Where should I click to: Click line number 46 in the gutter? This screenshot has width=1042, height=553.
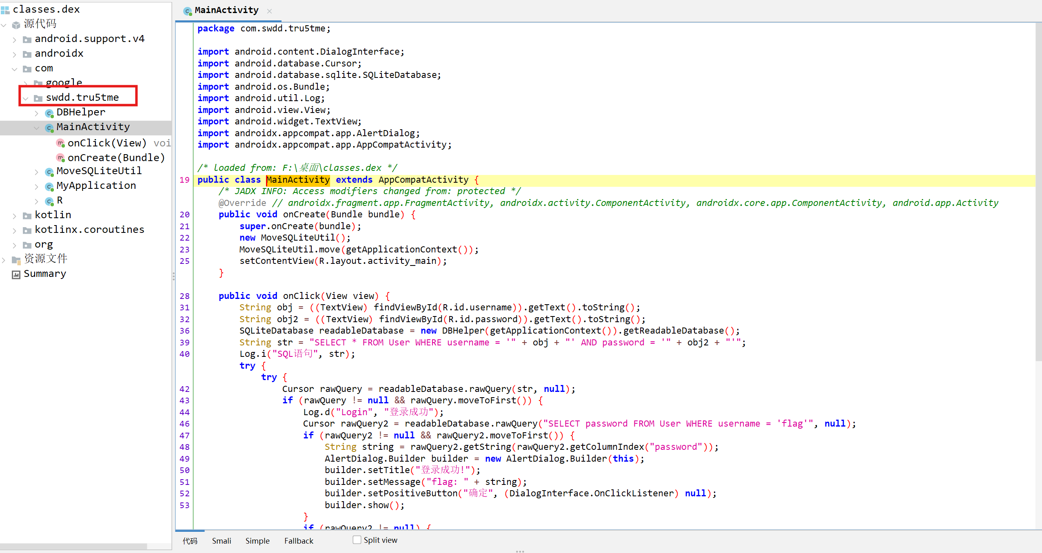point(184,424)
